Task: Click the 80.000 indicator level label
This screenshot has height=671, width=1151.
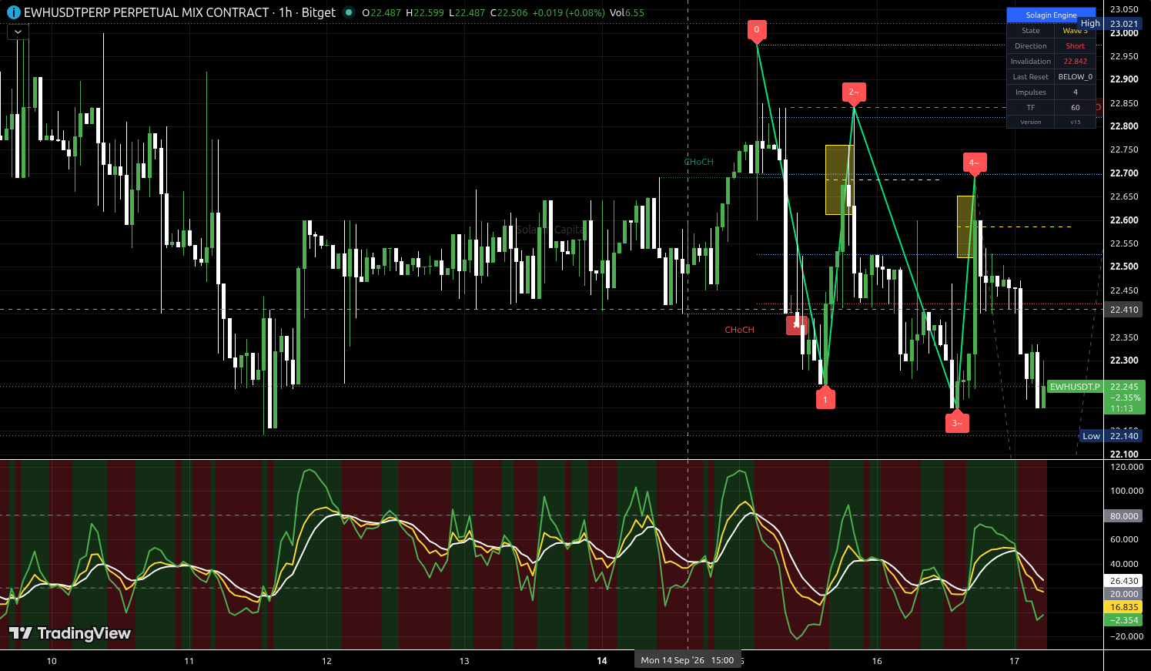Action: pos(1124,516)
